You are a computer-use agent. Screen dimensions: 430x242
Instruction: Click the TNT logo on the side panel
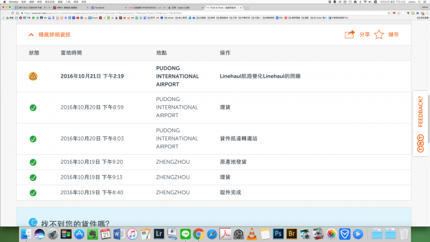(420, 143)
